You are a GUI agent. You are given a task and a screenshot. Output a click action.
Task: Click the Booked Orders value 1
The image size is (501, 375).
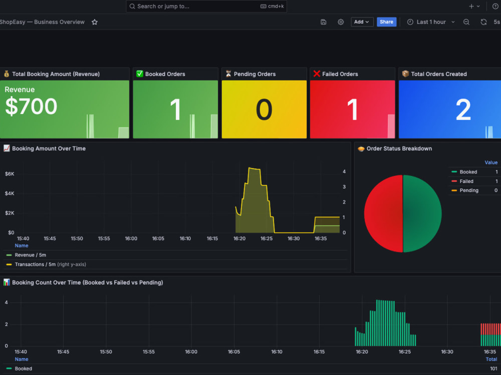[175, 109]
